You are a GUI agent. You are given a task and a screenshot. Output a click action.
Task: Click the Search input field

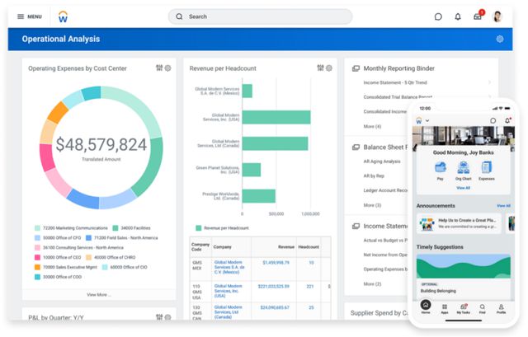(x=260, y=16)
